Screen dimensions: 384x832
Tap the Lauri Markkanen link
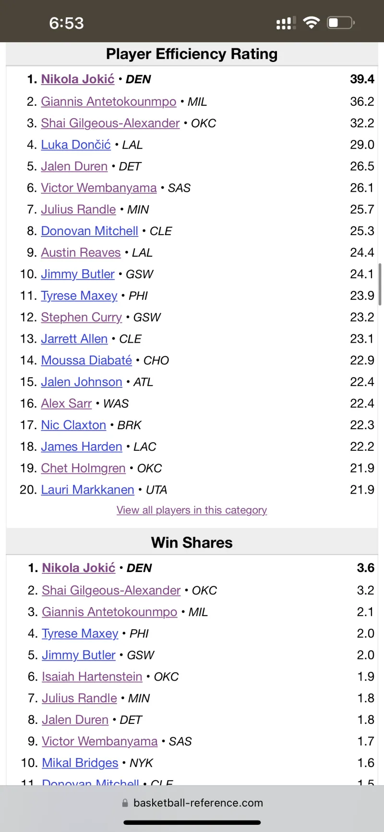[x=87, y=490]
